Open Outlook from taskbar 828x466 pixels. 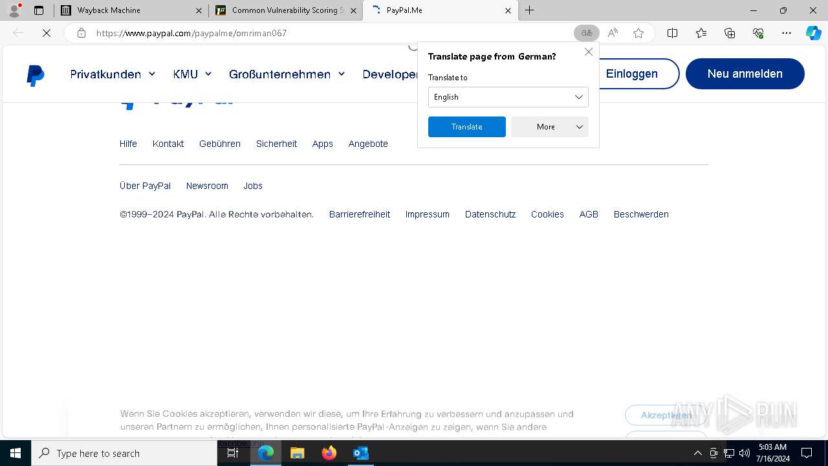pos(360,453)
